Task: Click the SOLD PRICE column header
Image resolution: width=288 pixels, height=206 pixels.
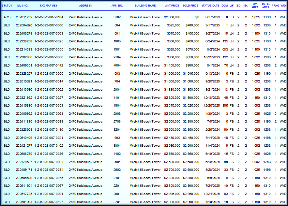Action: coord(190,6)
